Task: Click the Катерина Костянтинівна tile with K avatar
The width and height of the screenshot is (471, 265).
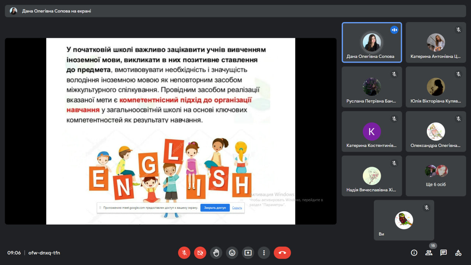Action: tap(372, 131)
